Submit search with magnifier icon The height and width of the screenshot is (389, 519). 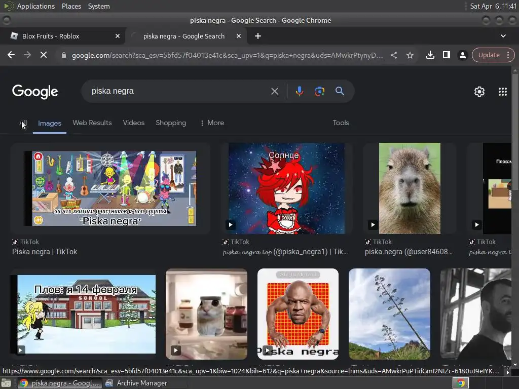tap(340, 91)
